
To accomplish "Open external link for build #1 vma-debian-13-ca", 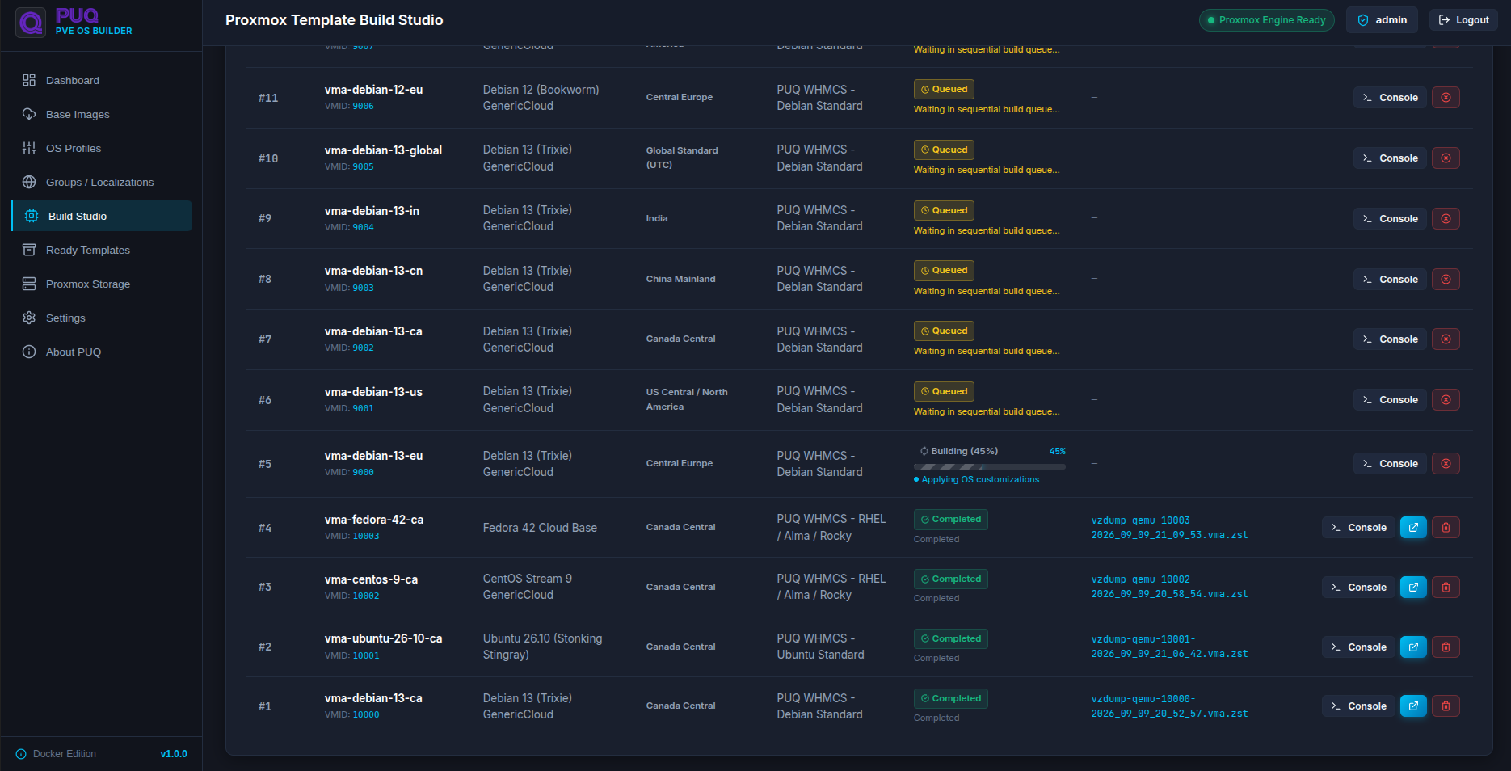I will pyautogui.click(x=1413, y=706).
